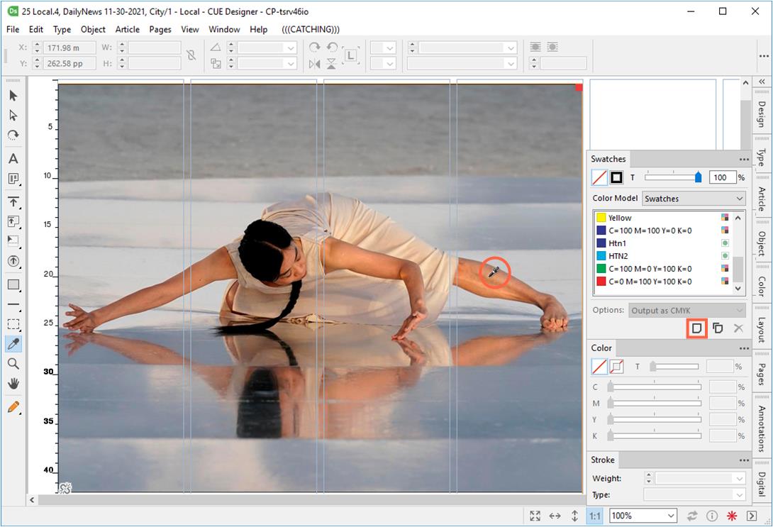Click the X coordinate input field
Image resolution: width=773 pixels, height=527 pixels.
click(x=70, y=48)
